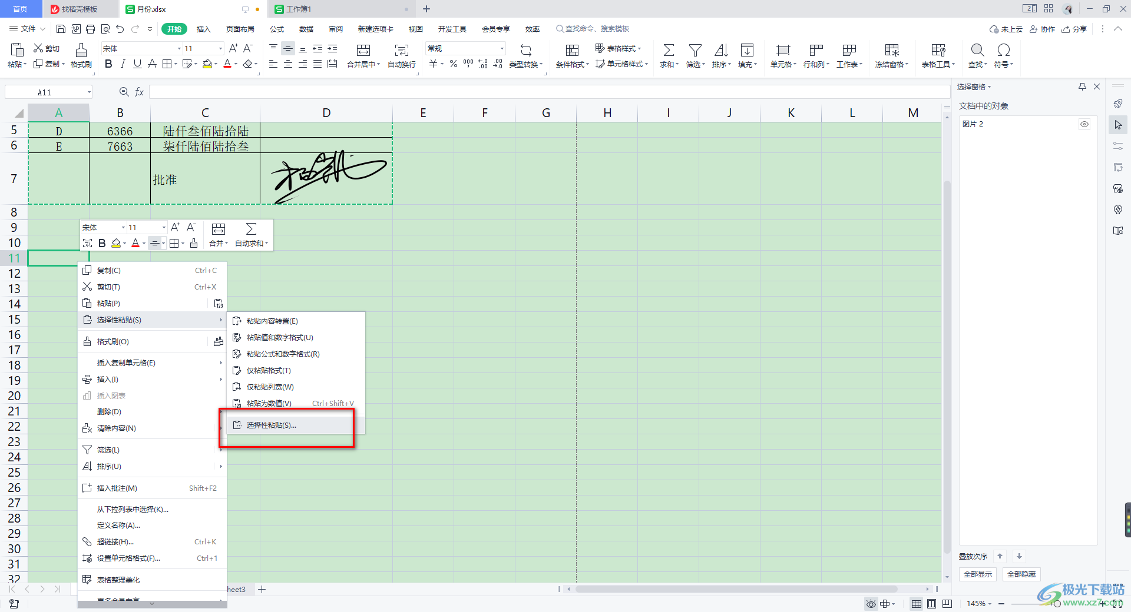Click increase font size icon in ribbon
1131x612 pixels.
(x=233, y=48)
